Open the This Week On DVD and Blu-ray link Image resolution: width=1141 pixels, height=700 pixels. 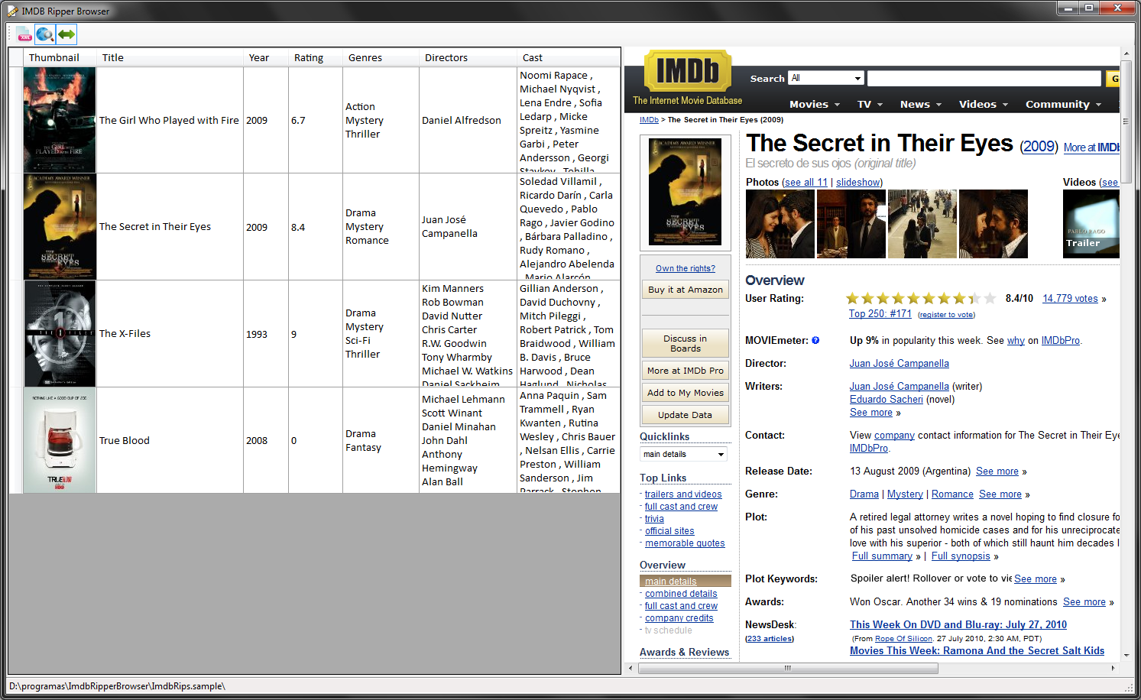tap(958, 625)
